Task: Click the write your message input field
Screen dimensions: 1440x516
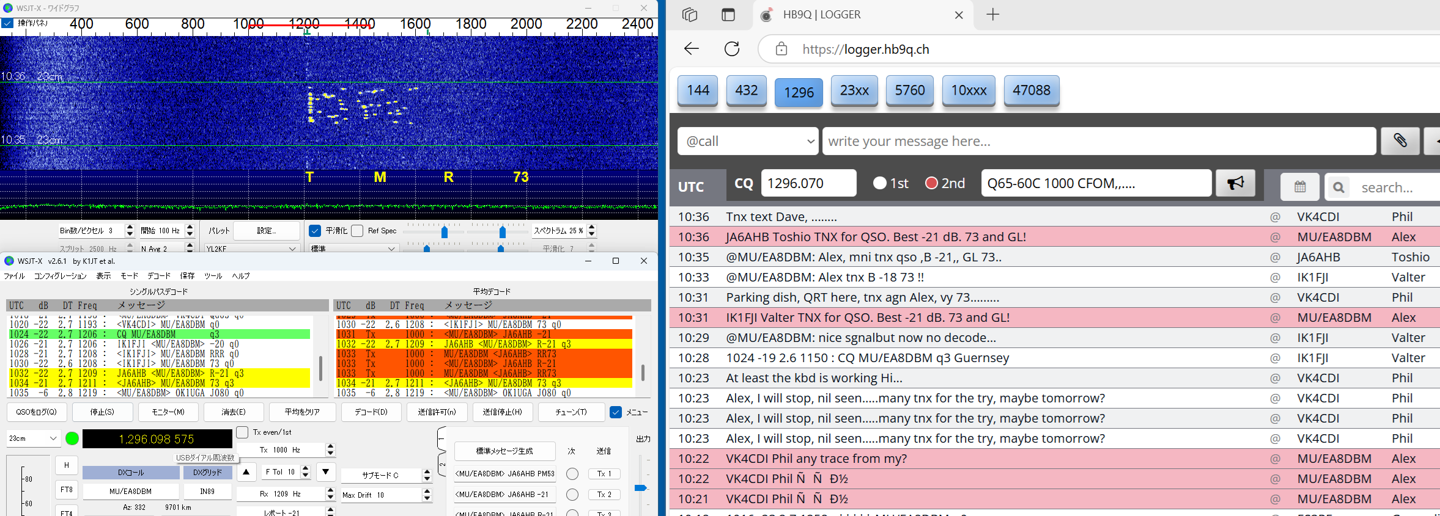Action: click(x=1098, y=142)
